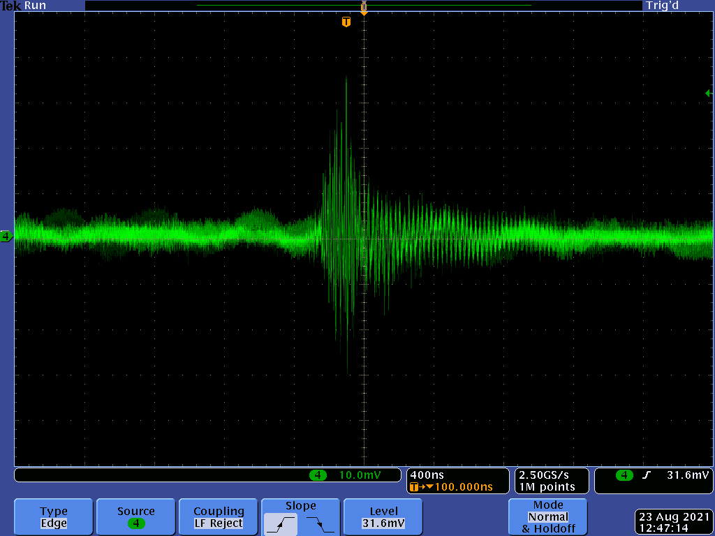715x536 pixels.
Task: Click the channel 4 badge in trigger readout
Action: 624,475
